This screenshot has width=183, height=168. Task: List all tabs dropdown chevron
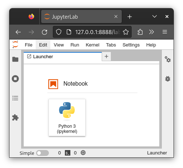155,16
